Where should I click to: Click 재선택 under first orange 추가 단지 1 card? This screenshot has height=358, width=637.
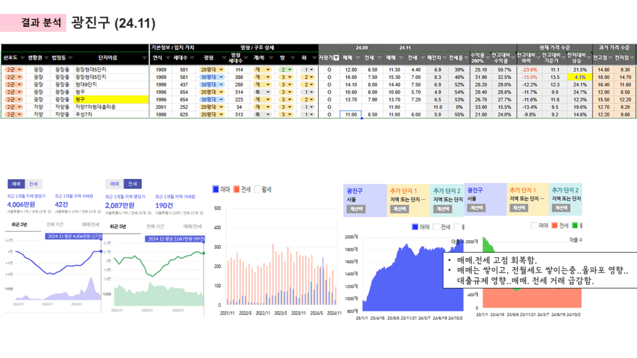400,209
